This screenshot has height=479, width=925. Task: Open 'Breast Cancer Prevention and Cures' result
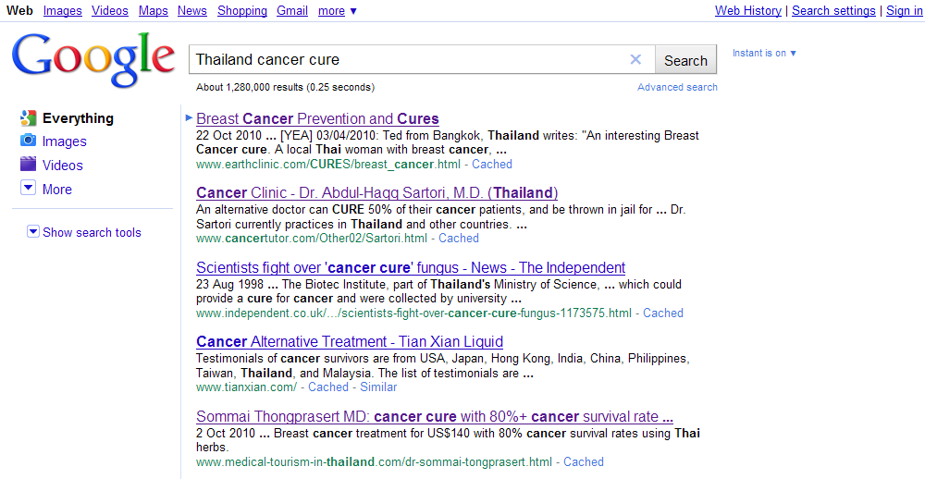(x=317, y=118)
